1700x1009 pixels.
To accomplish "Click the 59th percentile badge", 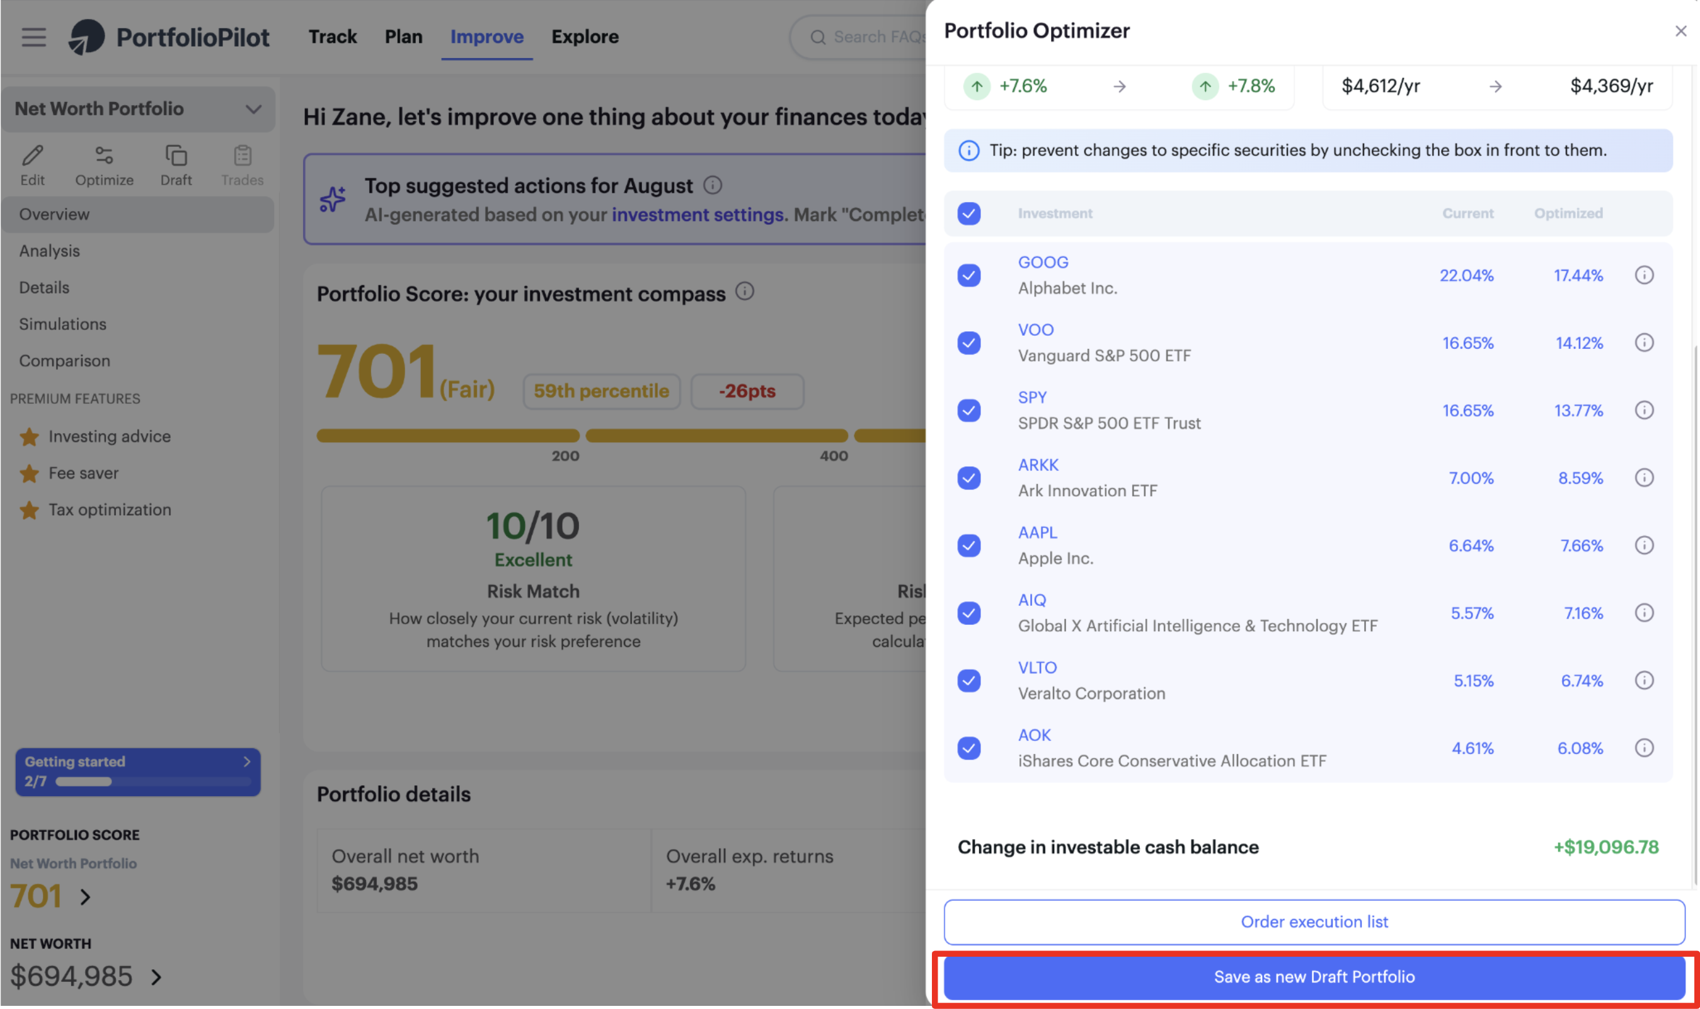I will tap(601, 392).
